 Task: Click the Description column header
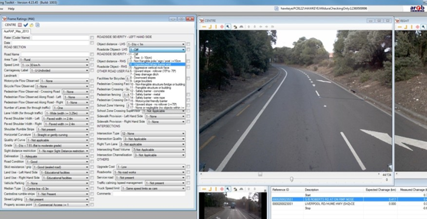point(311,190)
